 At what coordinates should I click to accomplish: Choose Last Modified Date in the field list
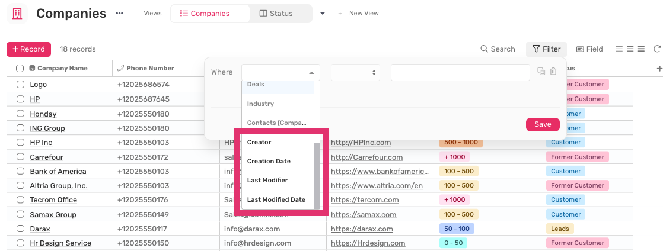[277, 199]
